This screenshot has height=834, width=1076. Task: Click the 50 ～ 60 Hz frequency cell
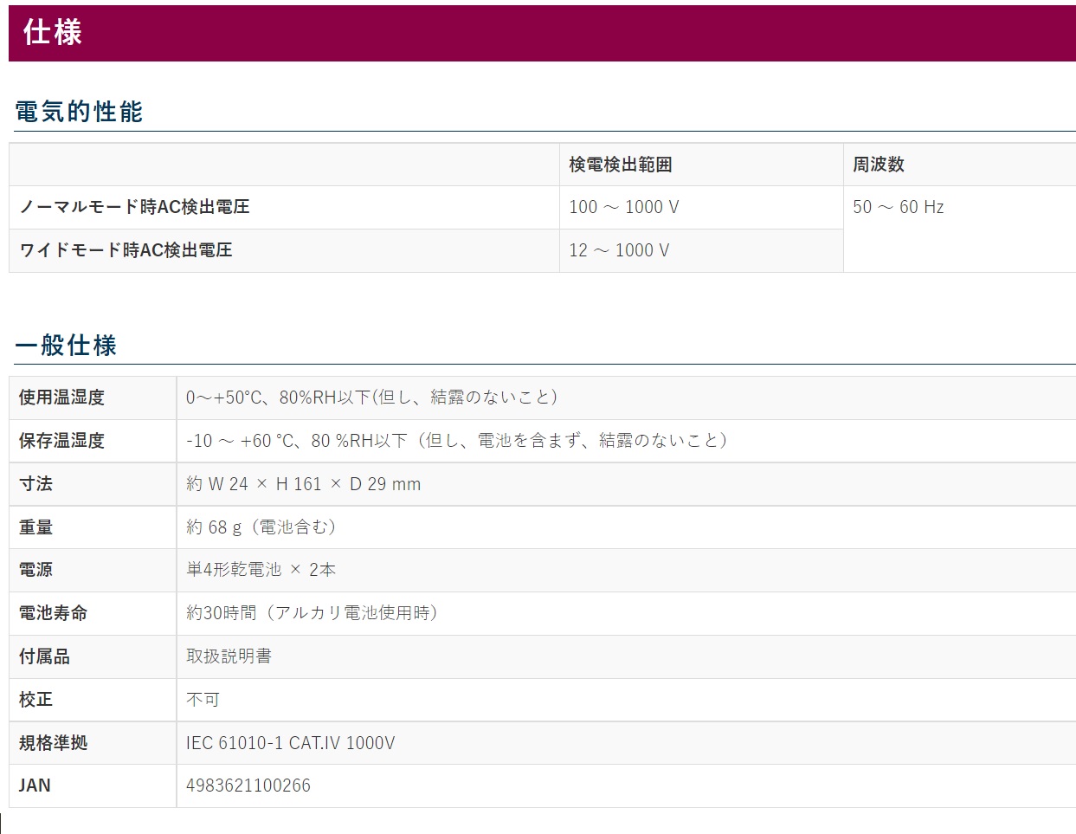[x=898, y=207]
